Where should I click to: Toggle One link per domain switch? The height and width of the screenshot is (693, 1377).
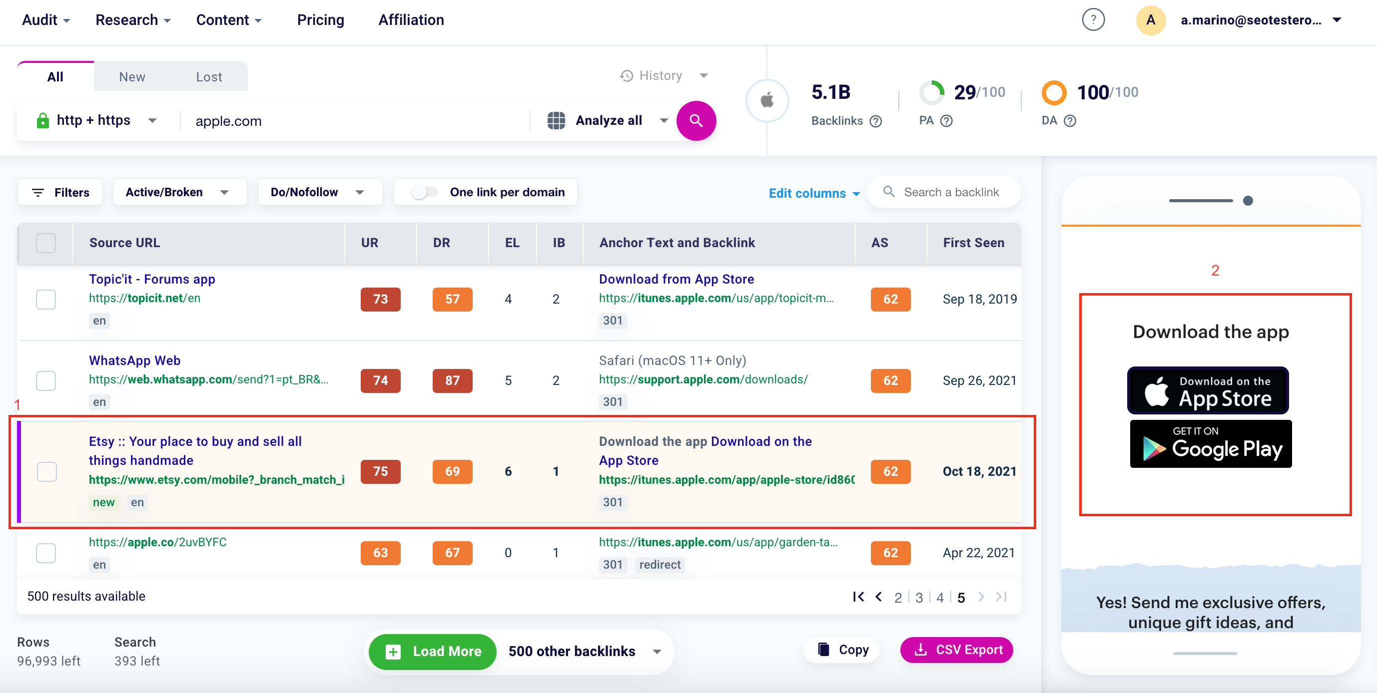pos(424,192)
